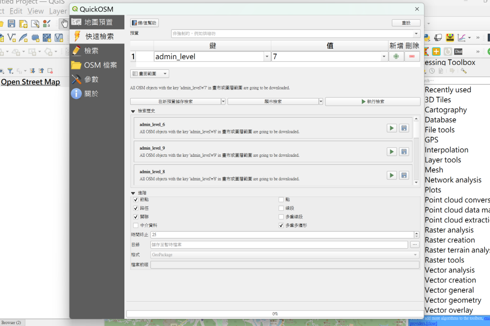The height and width of the screenshot is (326, 490).
Task: Click Filter Legend funnel icon in Layers panel
Action: (x=11, y=71)
